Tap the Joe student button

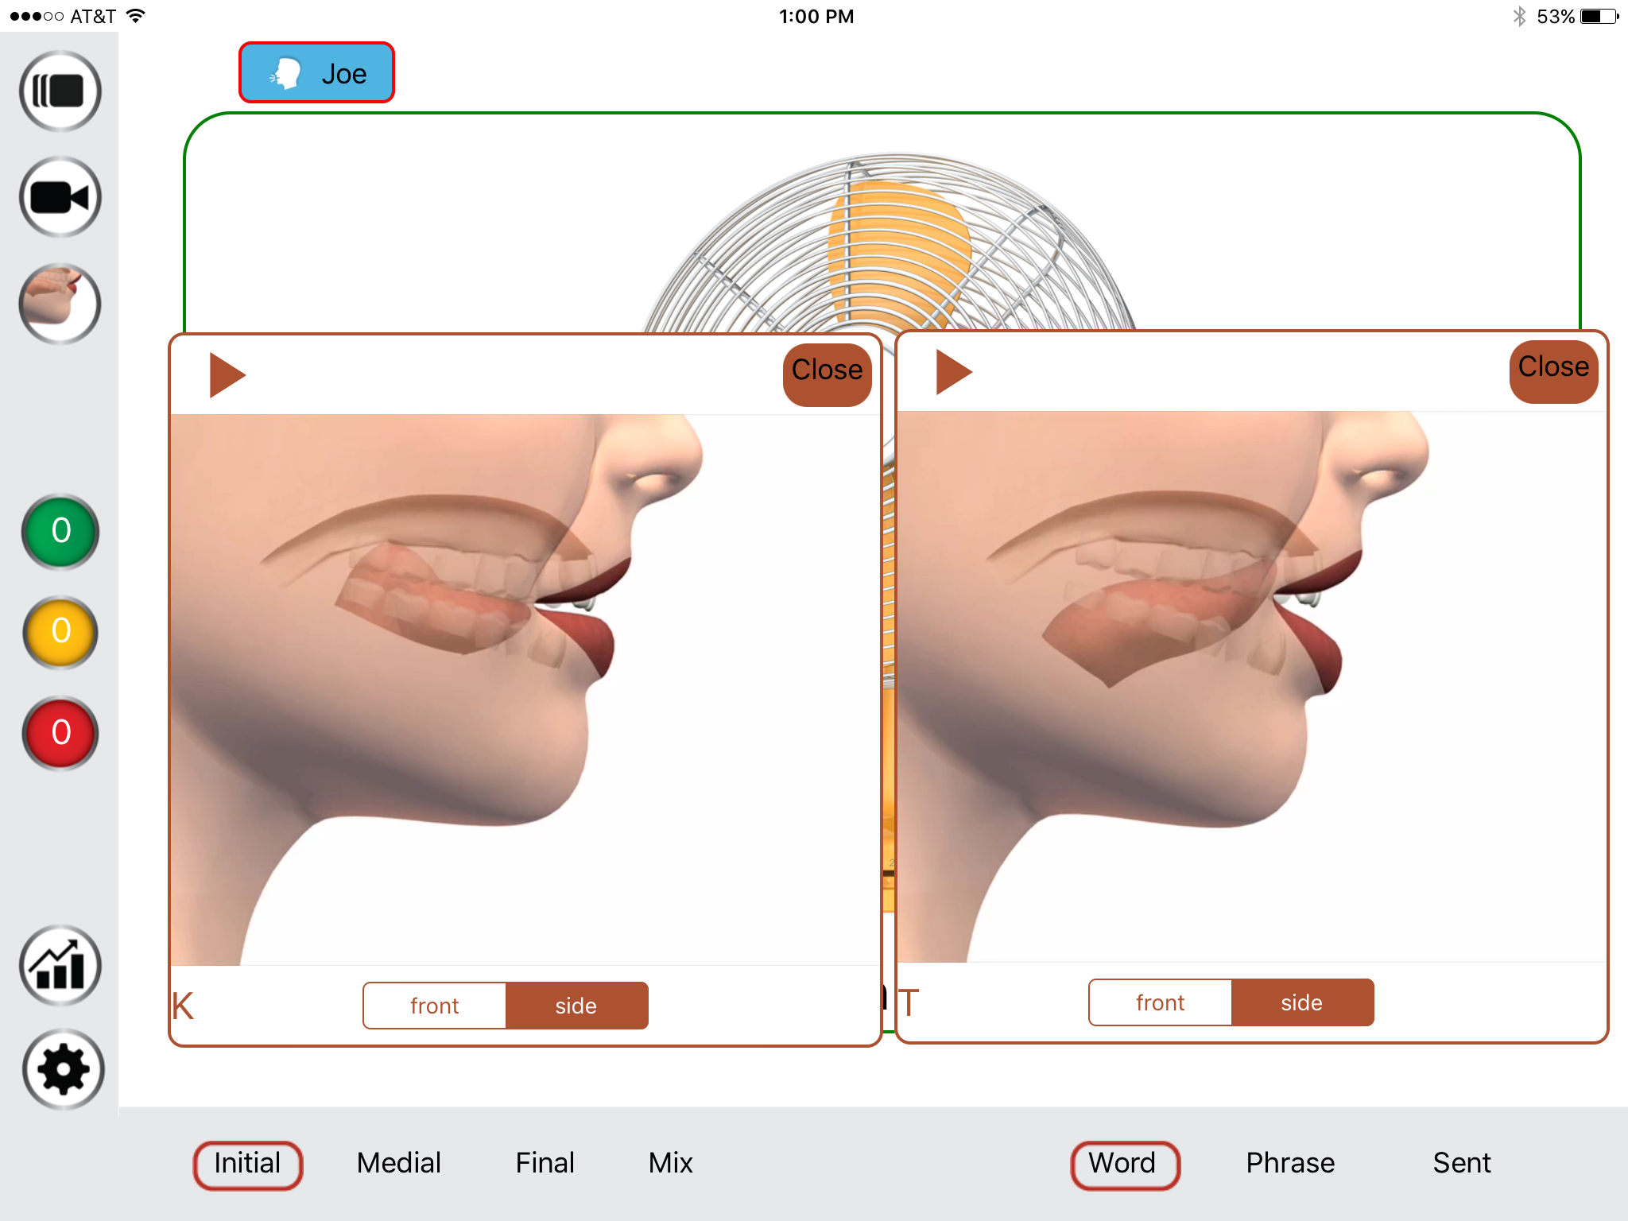tap(316, 72)
